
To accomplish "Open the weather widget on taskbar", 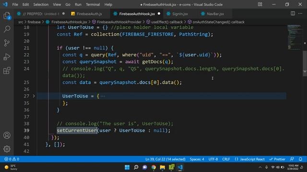I will tap(11, 167).
